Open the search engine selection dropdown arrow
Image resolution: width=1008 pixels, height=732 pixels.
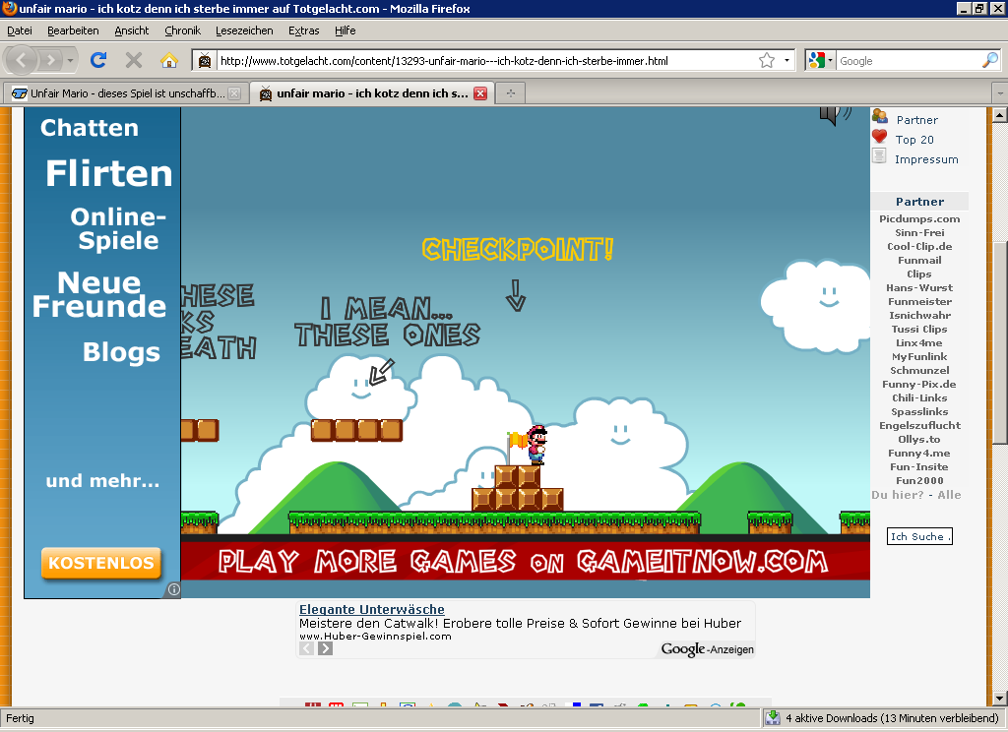coord(830,60)
